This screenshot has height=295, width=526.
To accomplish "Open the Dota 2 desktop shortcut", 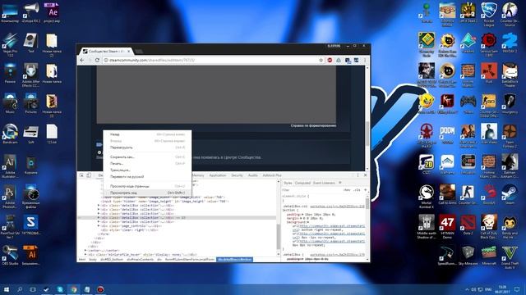I will [468, 225].
